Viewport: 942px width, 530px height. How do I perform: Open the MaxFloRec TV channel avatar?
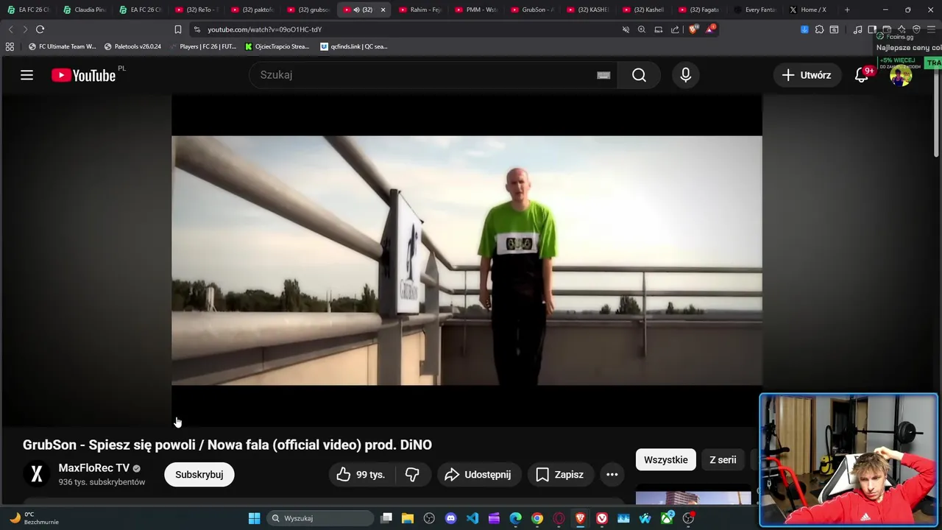[37, 474]
